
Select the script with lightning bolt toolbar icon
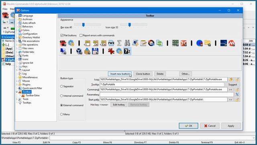pos(135,43)
